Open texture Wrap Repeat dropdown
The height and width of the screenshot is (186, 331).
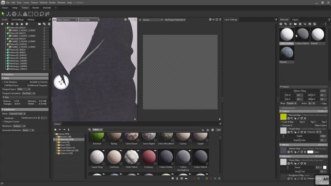(x=292, y=103)
